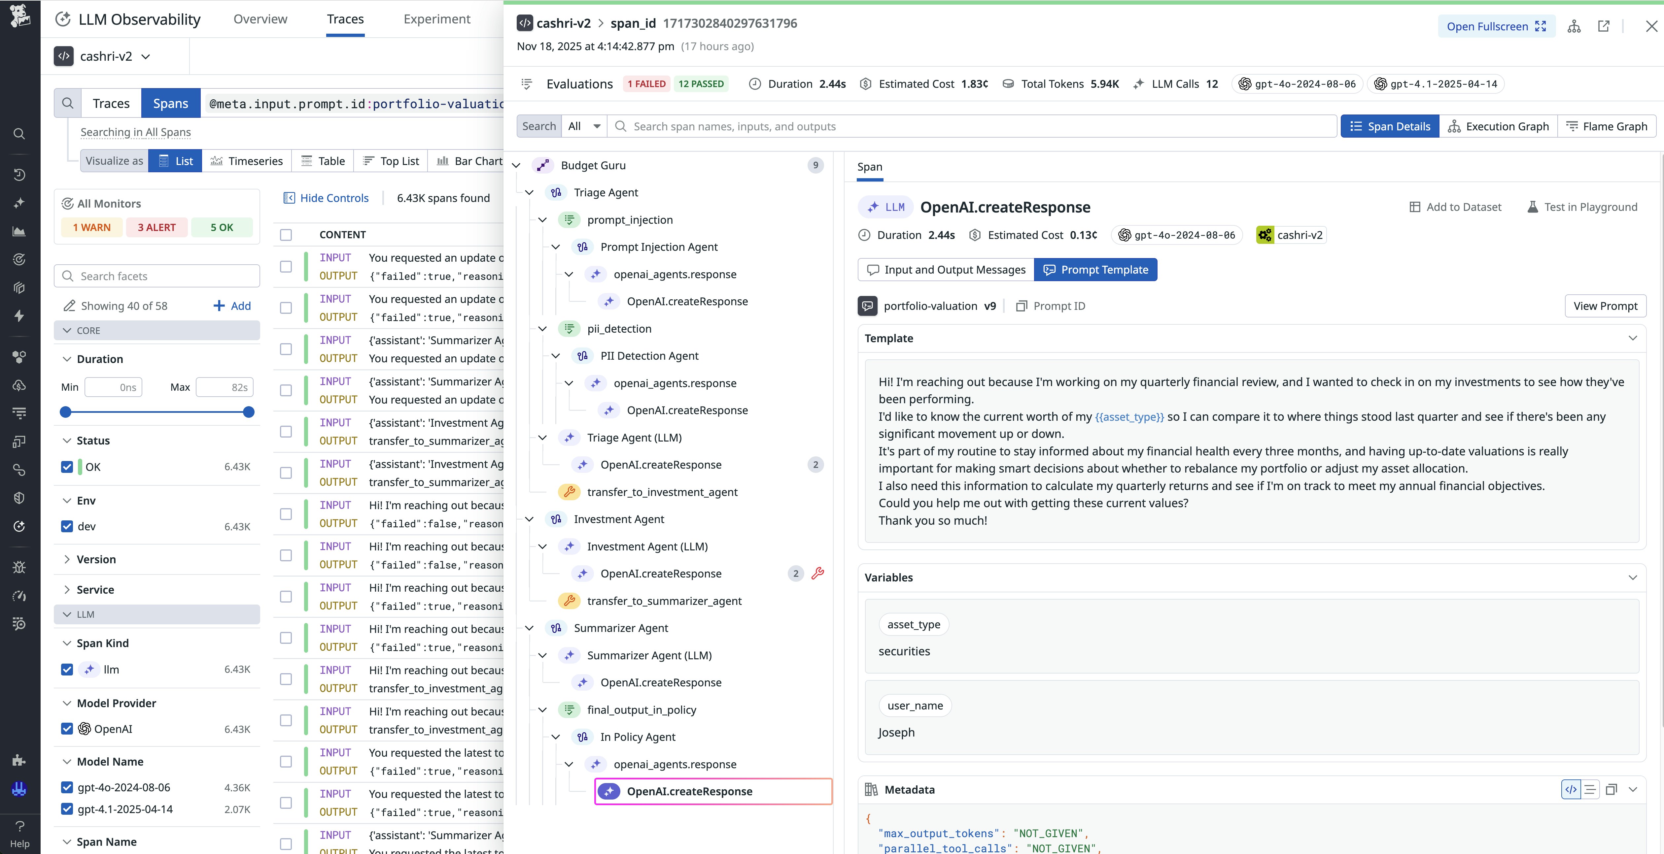Click the execution tree icon near Open Fullscreen

(1574, 26)
